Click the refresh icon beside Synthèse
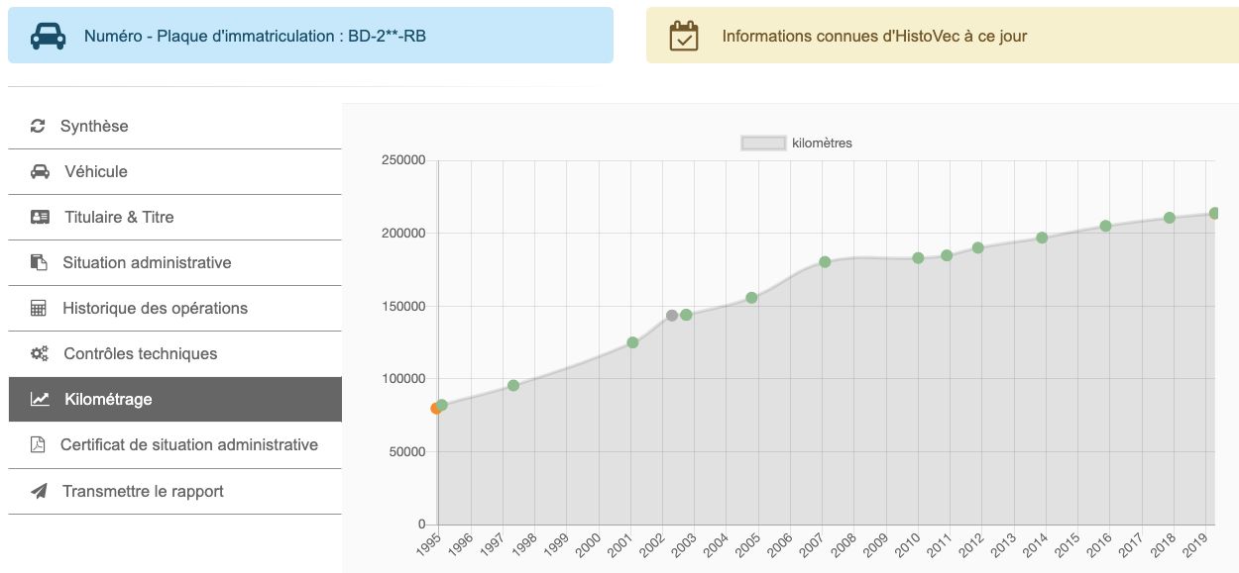This screenshot has height=573, width=1239. [x=39, y=126]
